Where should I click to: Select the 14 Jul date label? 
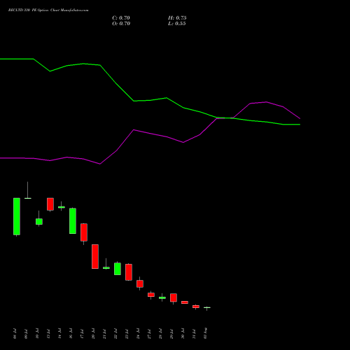(59, 334)
